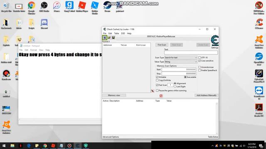Select the Alignment radio button
Screen dimensions: 266x149
[175, 84]
